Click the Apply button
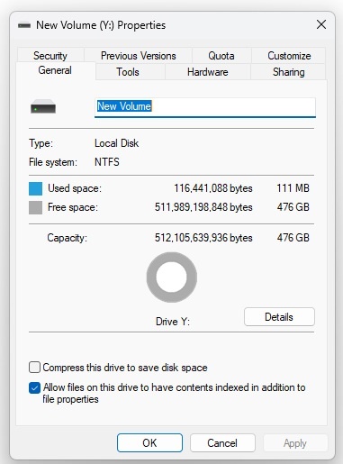 click(x=295, y=443)
